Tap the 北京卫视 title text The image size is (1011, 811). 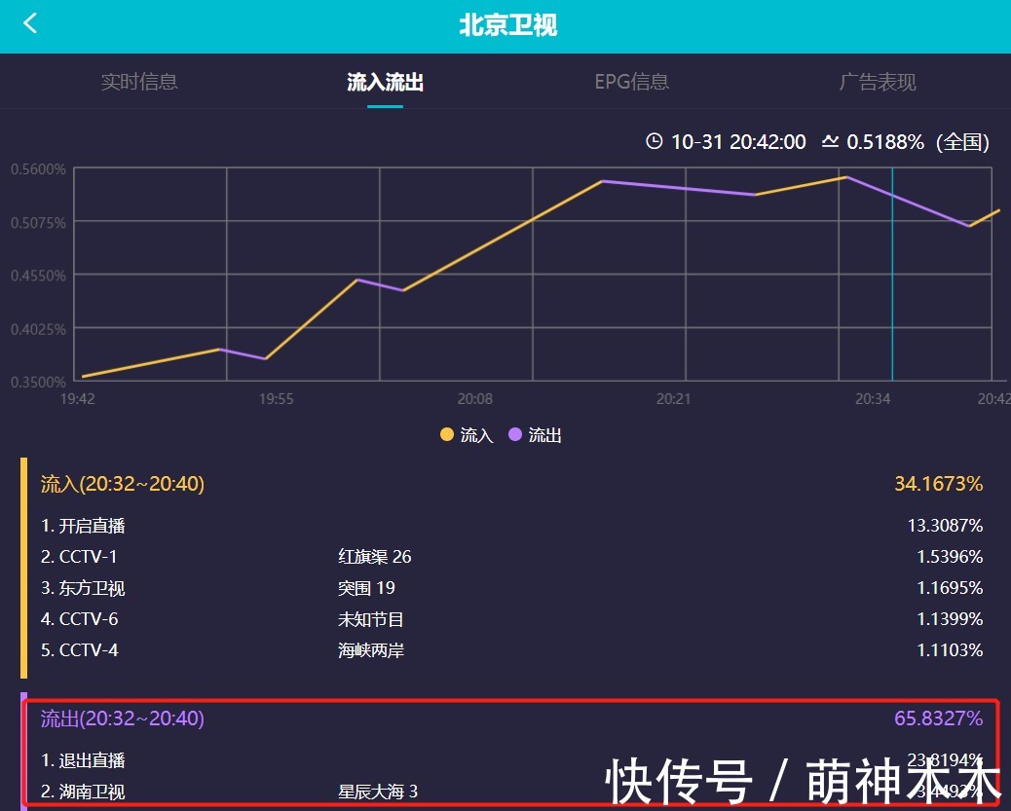[505, 23]
